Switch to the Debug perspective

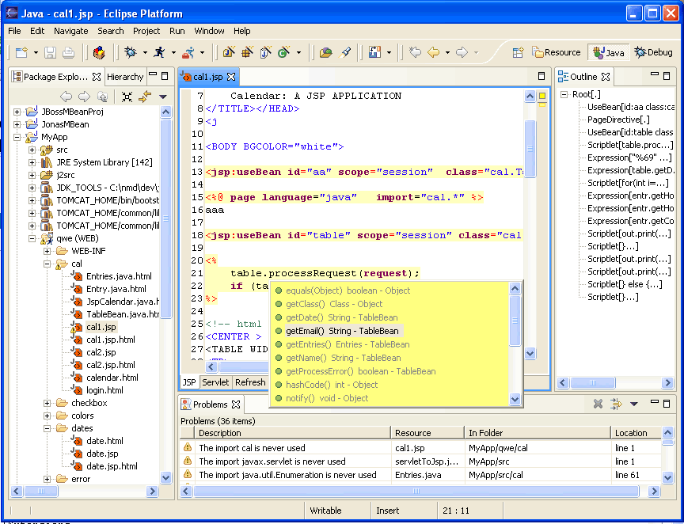click(653, 52)
